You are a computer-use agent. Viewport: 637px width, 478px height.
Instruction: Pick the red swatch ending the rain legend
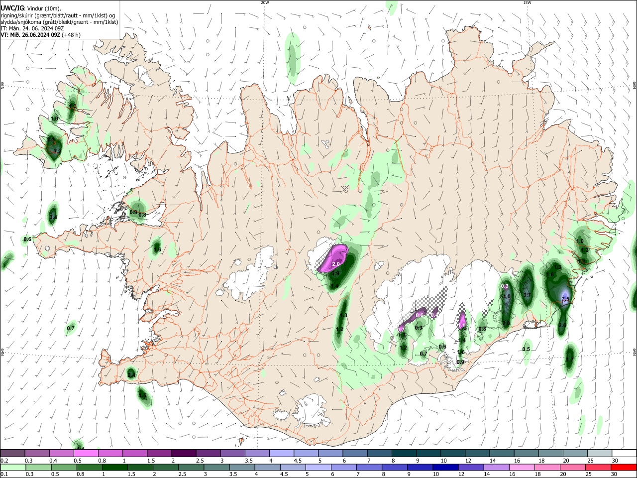tap(624, 467)
